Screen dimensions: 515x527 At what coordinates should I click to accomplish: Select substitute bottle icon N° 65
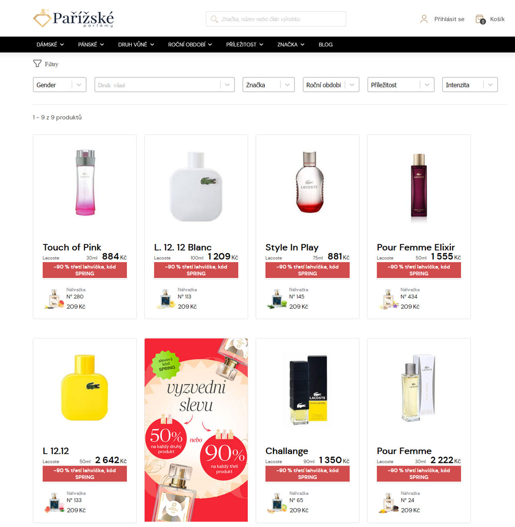[277, 503]
